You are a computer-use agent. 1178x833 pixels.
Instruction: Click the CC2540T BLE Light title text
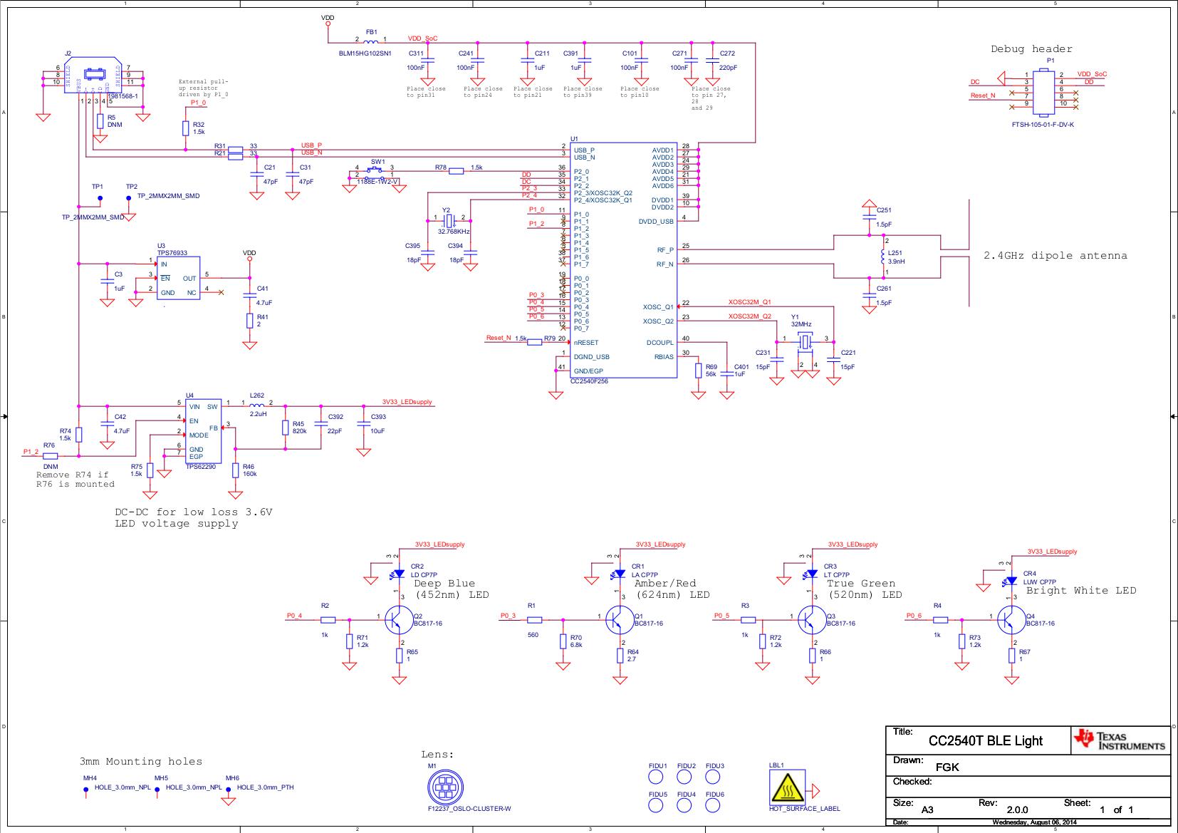pos(985,741)
